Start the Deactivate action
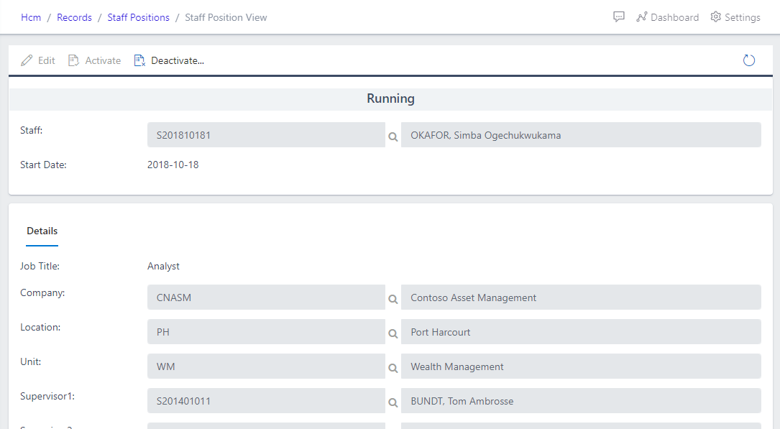The width and height of the screenshot is (780, 429). pyautogui.click(x=169, y=60)
